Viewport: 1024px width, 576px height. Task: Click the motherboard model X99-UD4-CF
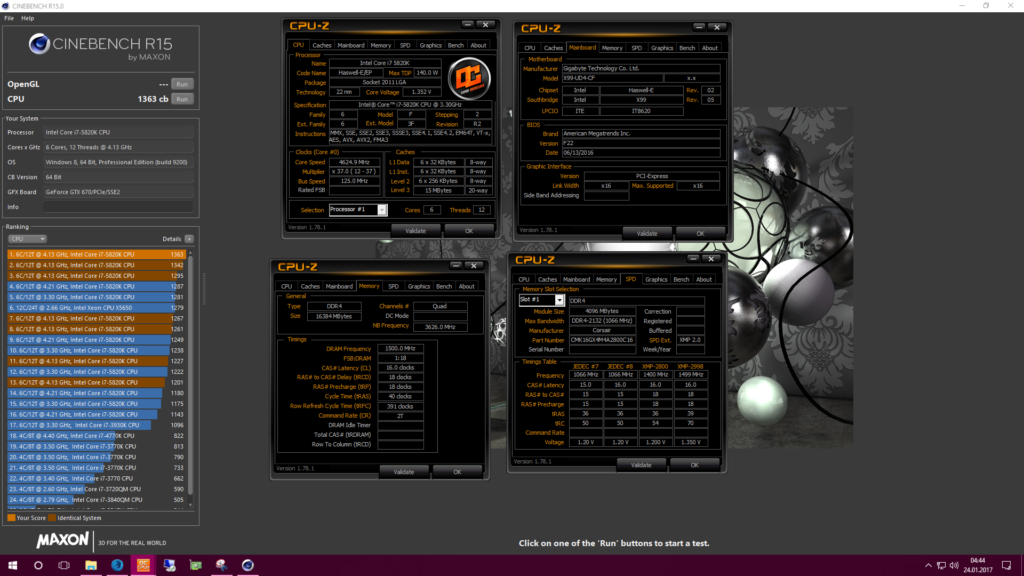coord(612,78)
